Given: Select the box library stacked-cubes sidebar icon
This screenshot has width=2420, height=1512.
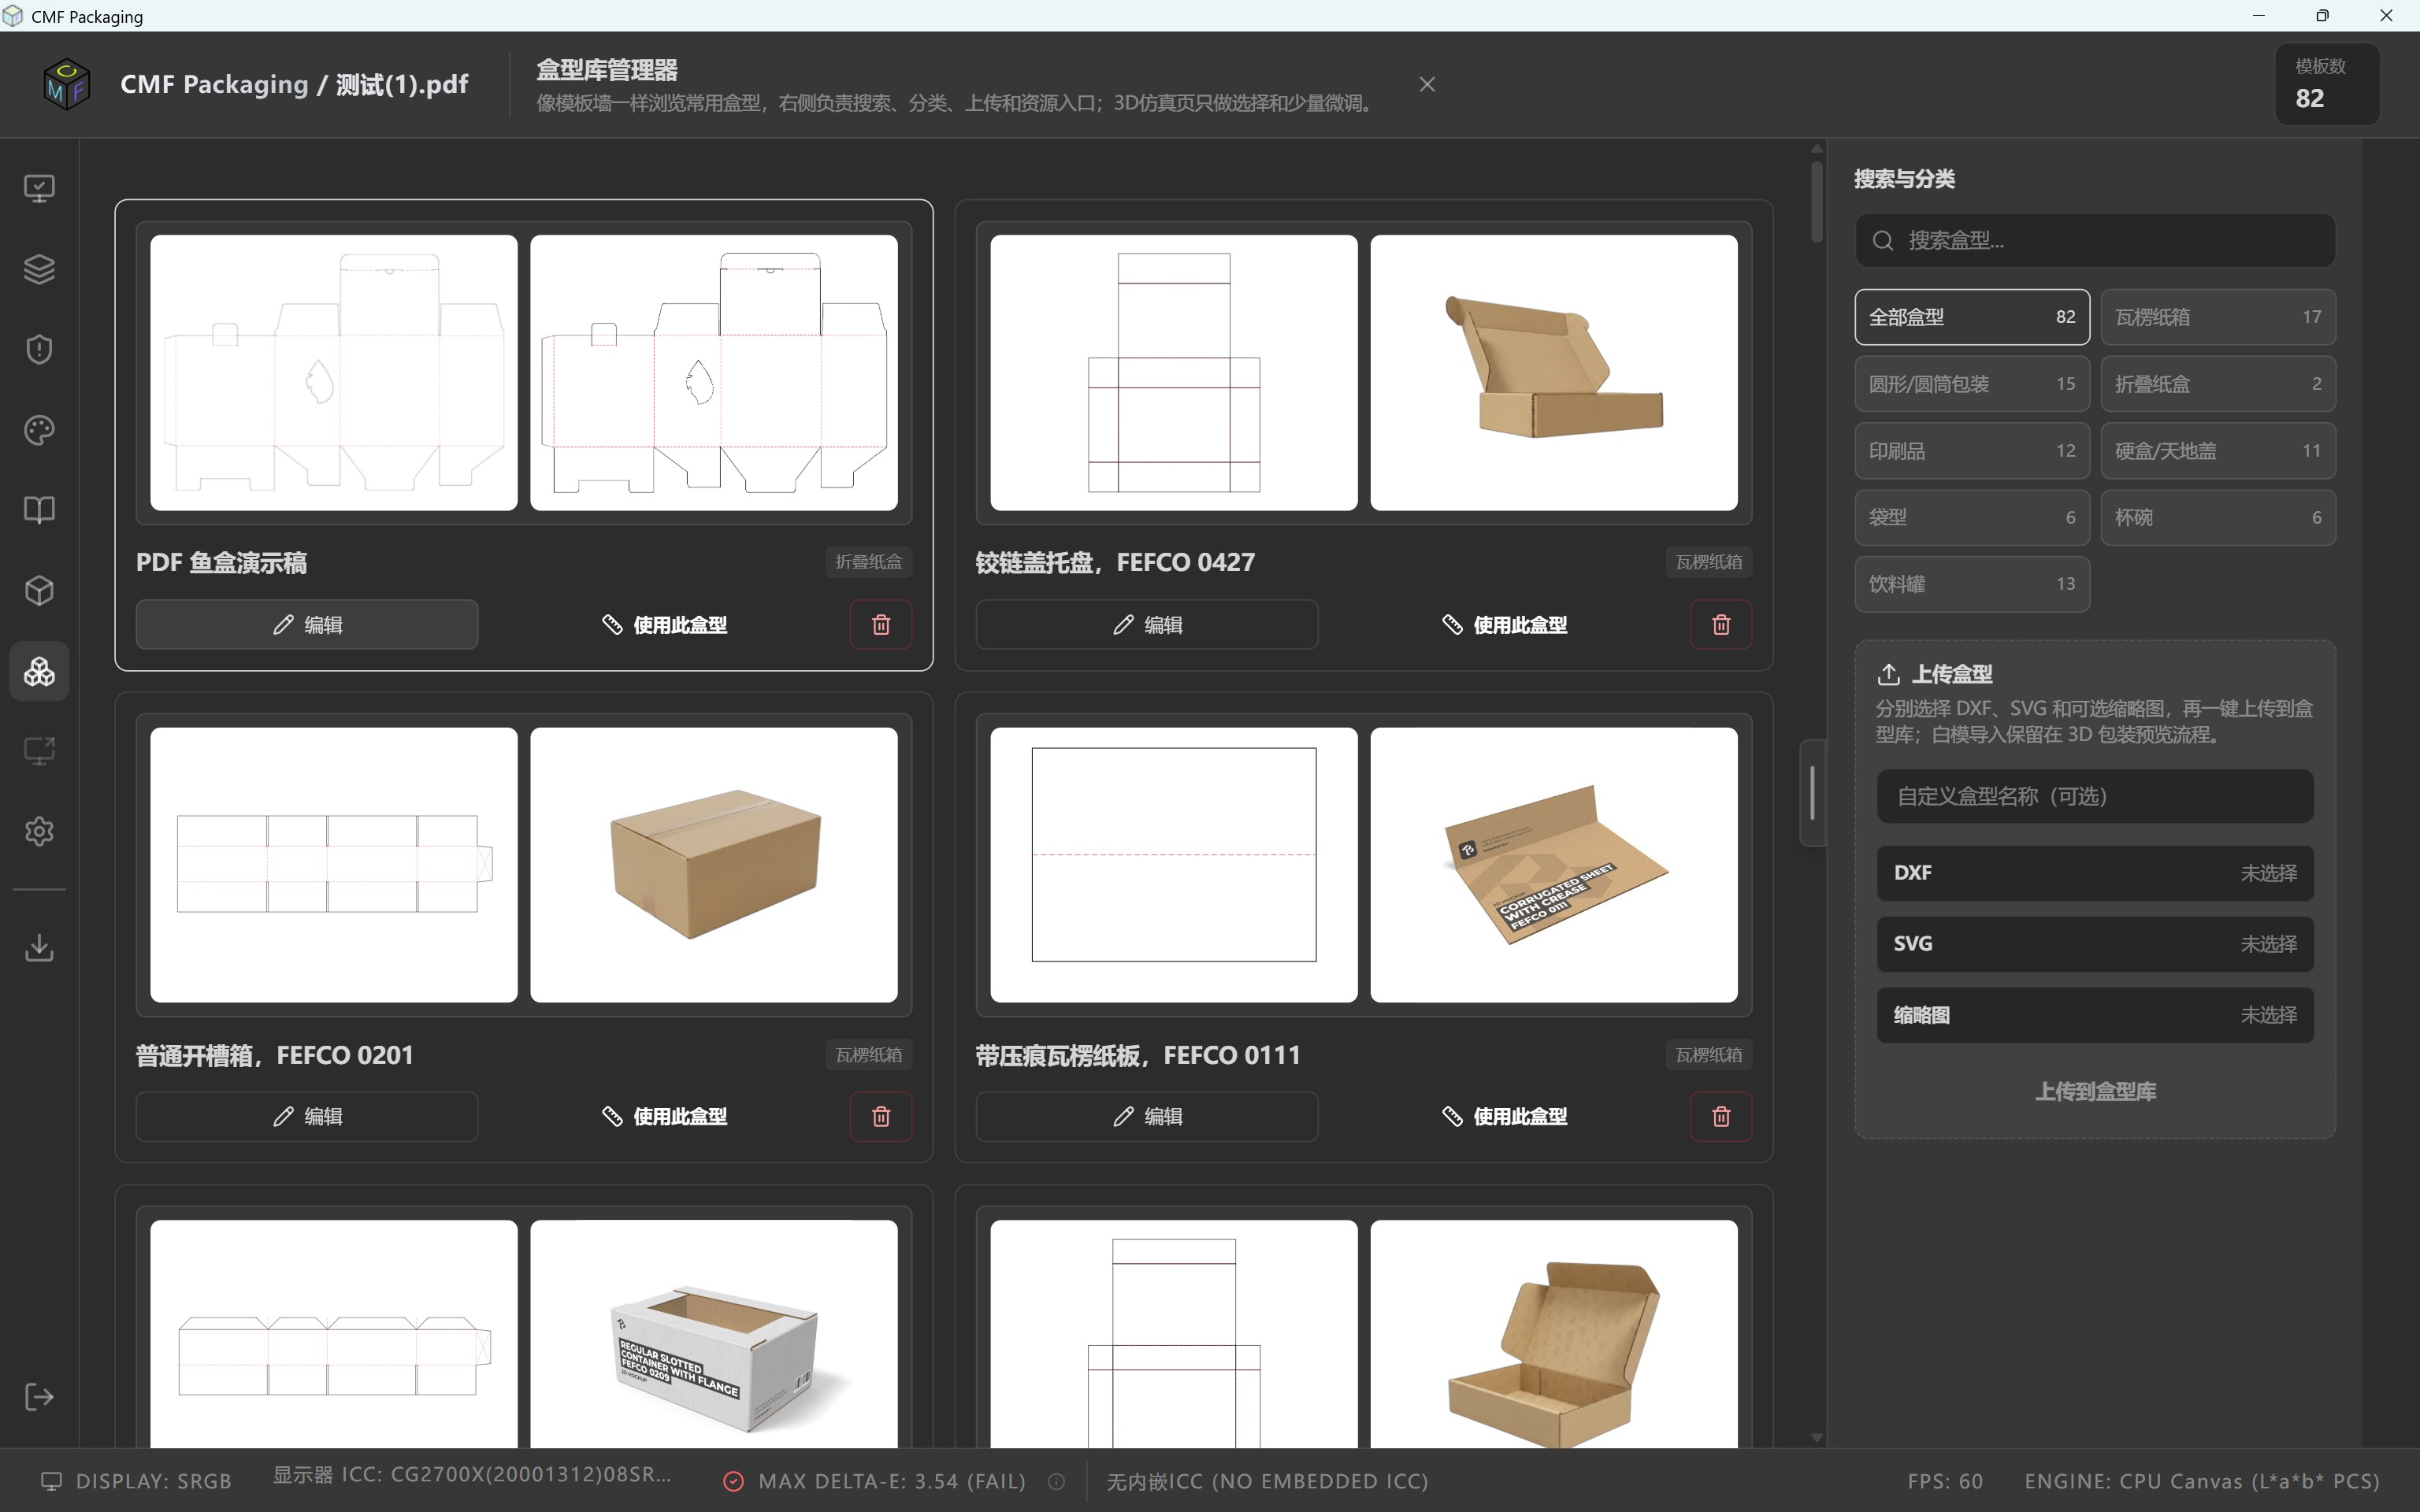Looking at the screenshot, I should [39, 671].
